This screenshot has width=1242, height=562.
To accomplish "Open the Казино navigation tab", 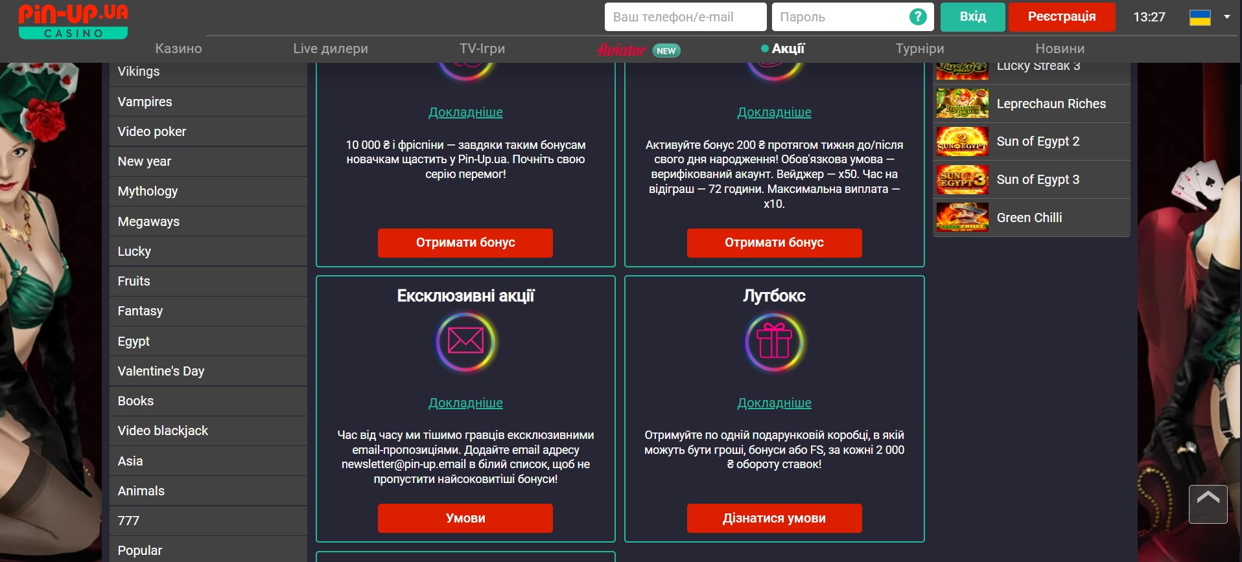I will tap(178, 49).
